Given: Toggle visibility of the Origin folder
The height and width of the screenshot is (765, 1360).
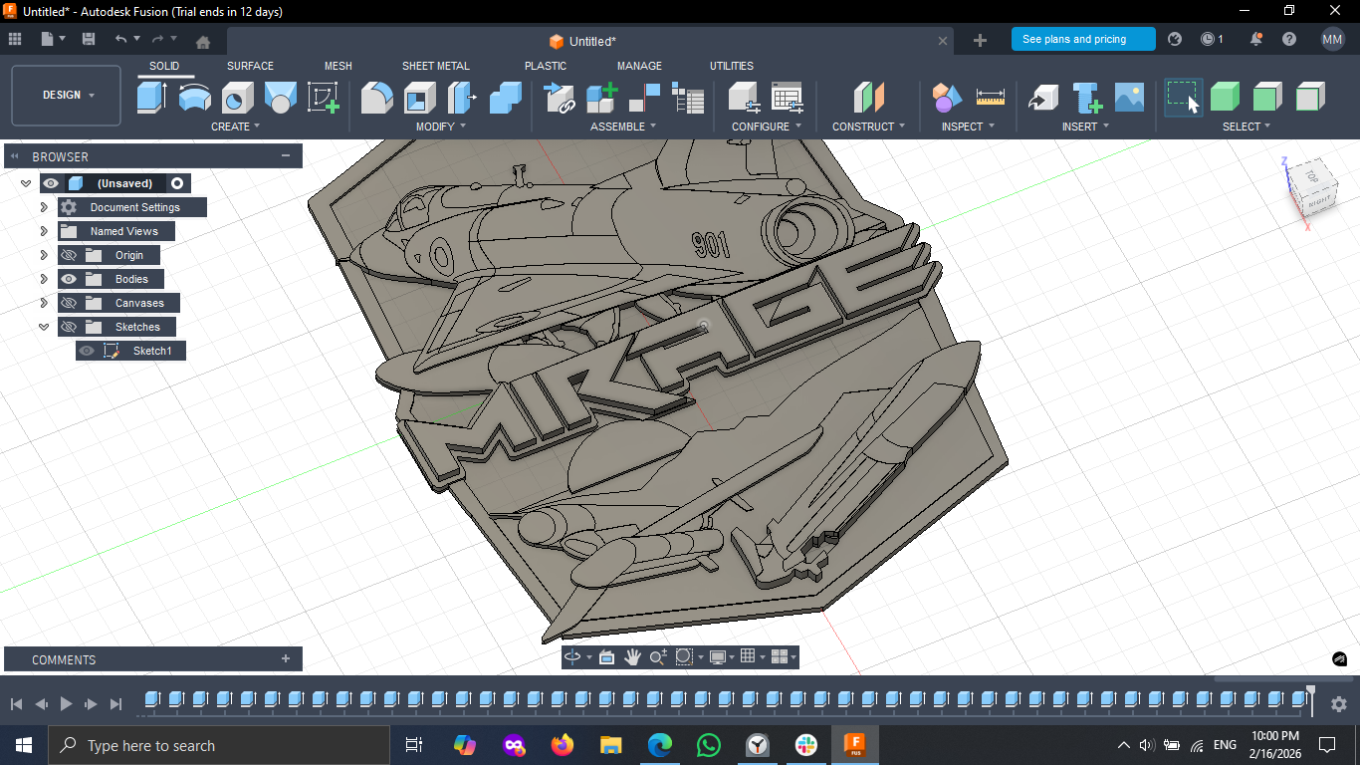Looking at the screenshot, I should point(69,255).
